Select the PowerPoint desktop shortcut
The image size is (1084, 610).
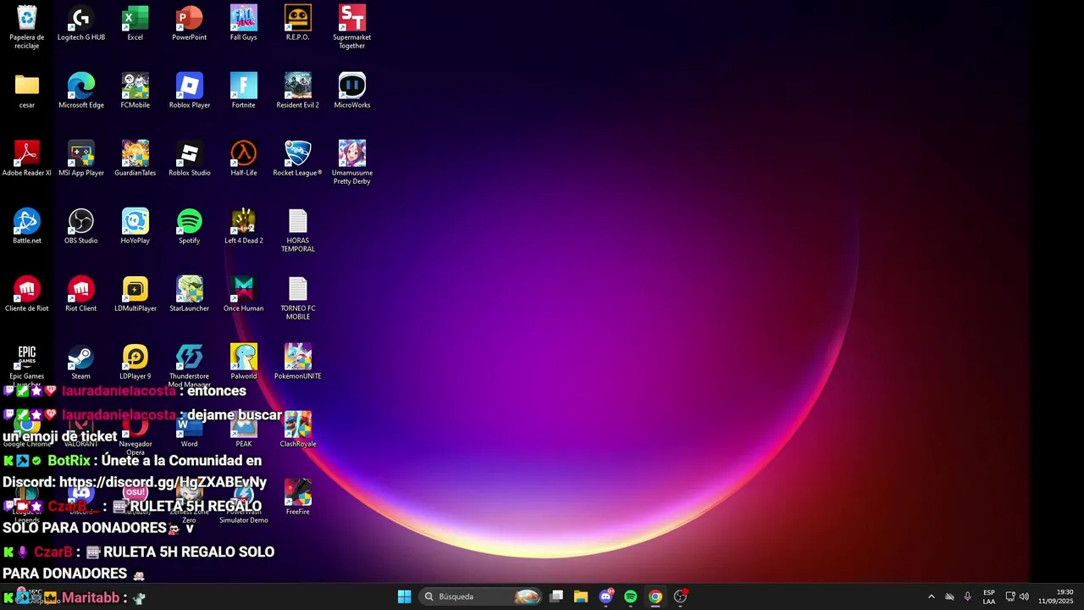click(190, 24)
